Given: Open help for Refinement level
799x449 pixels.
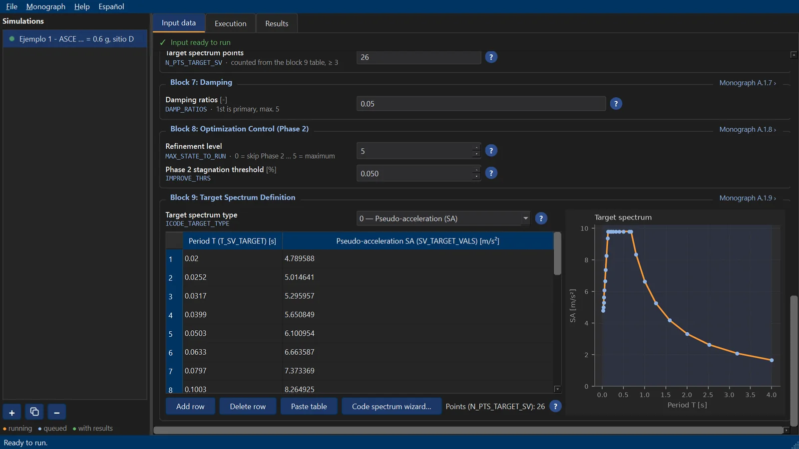Looking at the screenshot, I should [491, 151].
